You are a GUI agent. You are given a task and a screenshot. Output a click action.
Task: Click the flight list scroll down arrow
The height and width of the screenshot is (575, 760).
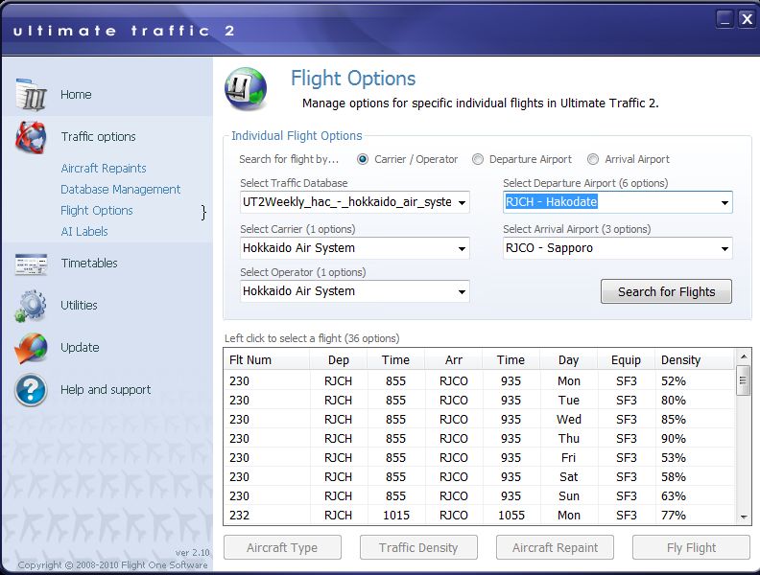(x=744, y=517)
